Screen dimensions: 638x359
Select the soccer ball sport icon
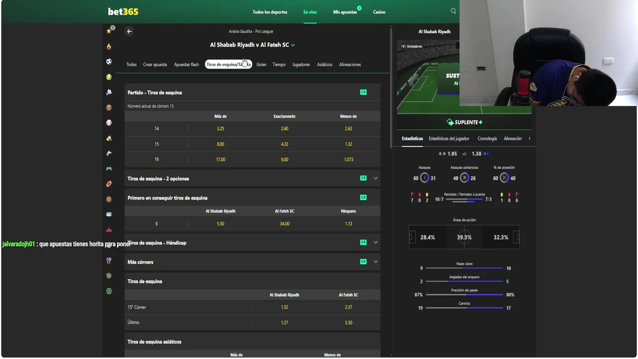click(x=109, y=61)
